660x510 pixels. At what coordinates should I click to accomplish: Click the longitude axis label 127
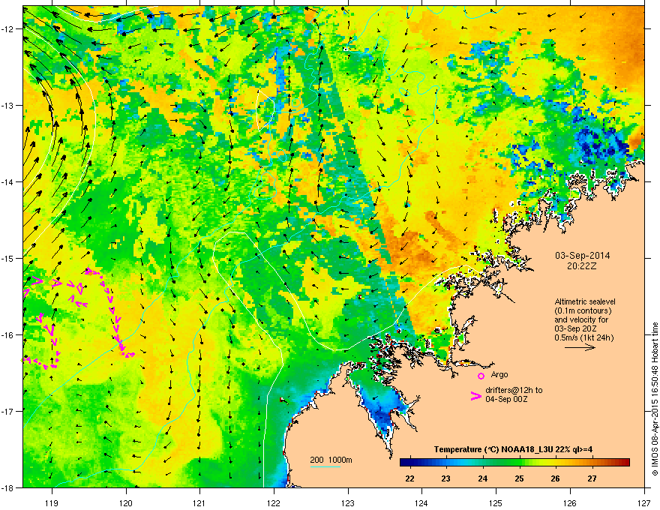coord(644,502)
